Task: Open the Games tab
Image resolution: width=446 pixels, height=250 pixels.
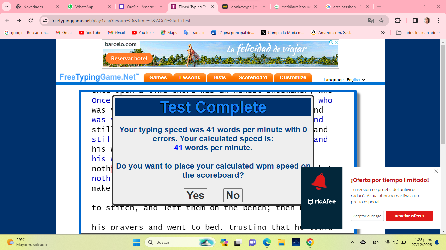Action: tap(158, 78)
